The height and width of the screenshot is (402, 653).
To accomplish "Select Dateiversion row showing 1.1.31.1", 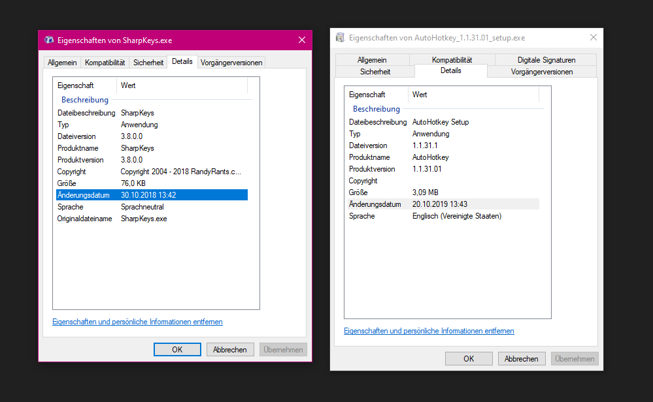I will (444, 146).
